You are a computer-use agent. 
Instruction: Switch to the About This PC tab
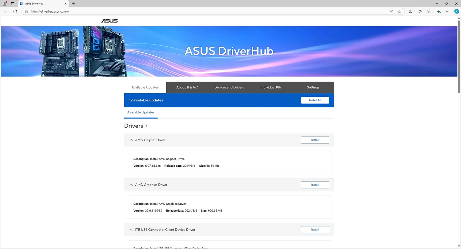pos(187,87)
